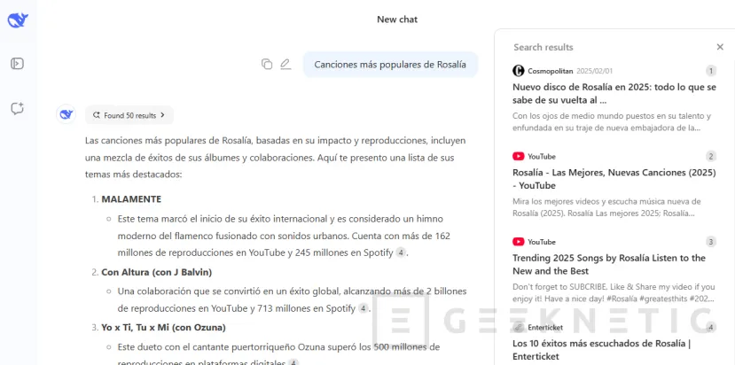Screen dimensions: 735x365
Task: Edit the user message with the pencil icon
Action: tap(285, 64)
